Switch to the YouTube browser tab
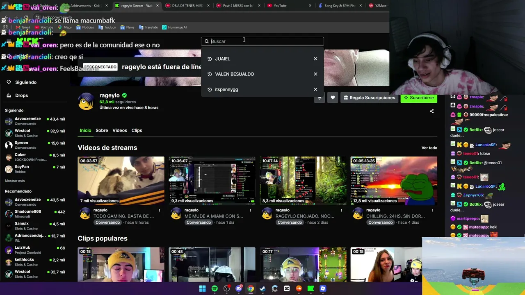The image size is (525, 295). click(x=289, y=6)
